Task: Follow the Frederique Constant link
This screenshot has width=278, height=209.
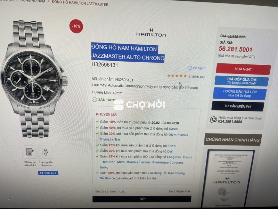Action: coord(167,162)
